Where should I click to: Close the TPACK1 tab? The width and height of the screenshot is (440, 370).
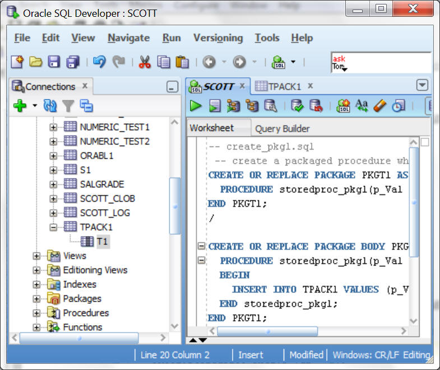point(310,86)
